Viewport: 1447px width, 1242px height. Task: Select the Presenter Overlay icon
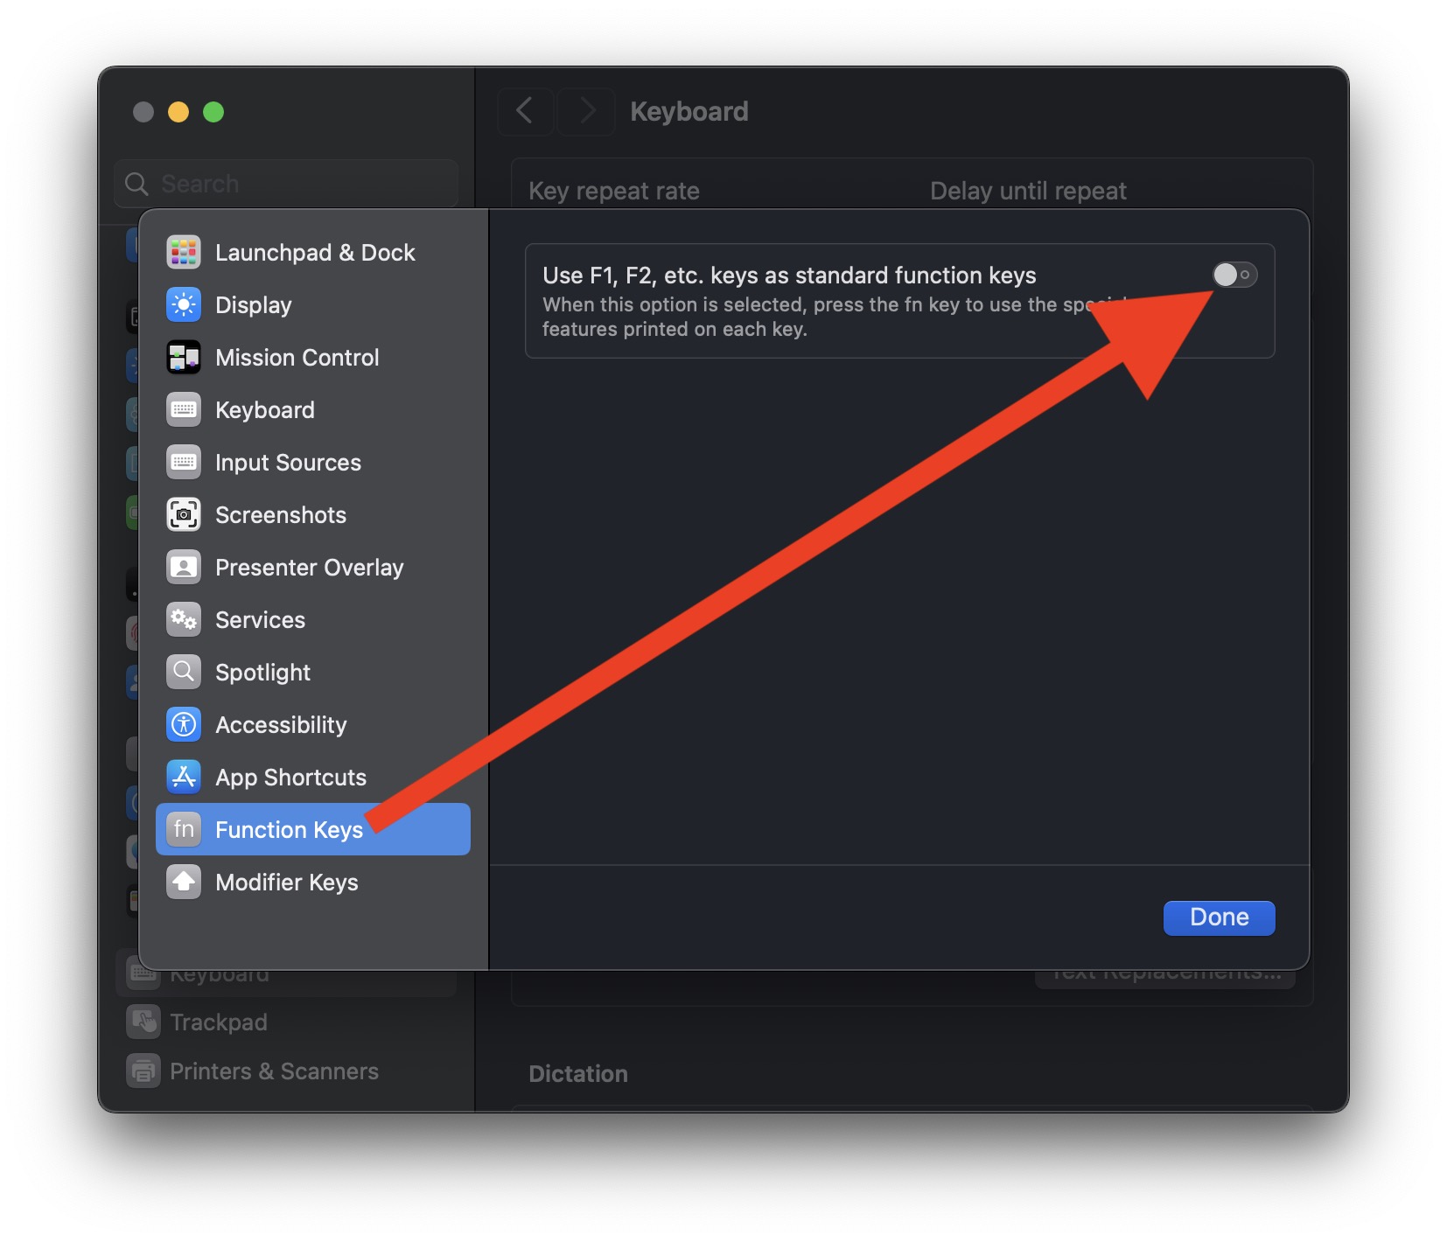[184, 567]
